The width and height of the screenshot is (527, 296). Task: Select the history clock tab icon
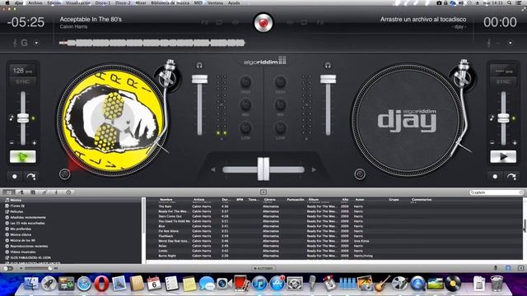(68, 192)
